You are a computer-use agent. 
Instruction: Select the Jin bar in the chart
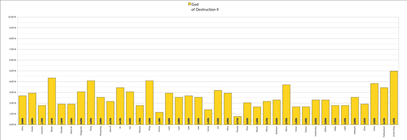120,106
